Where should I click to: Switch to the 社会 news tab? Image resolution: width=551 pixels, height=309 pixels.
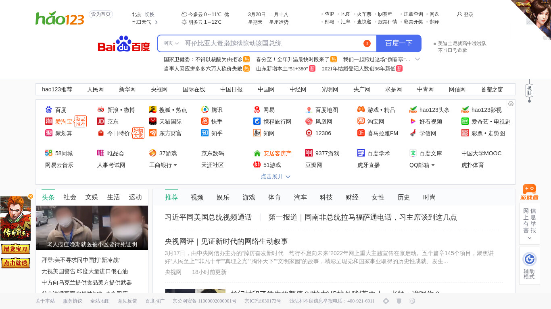(x=70, y=197)
